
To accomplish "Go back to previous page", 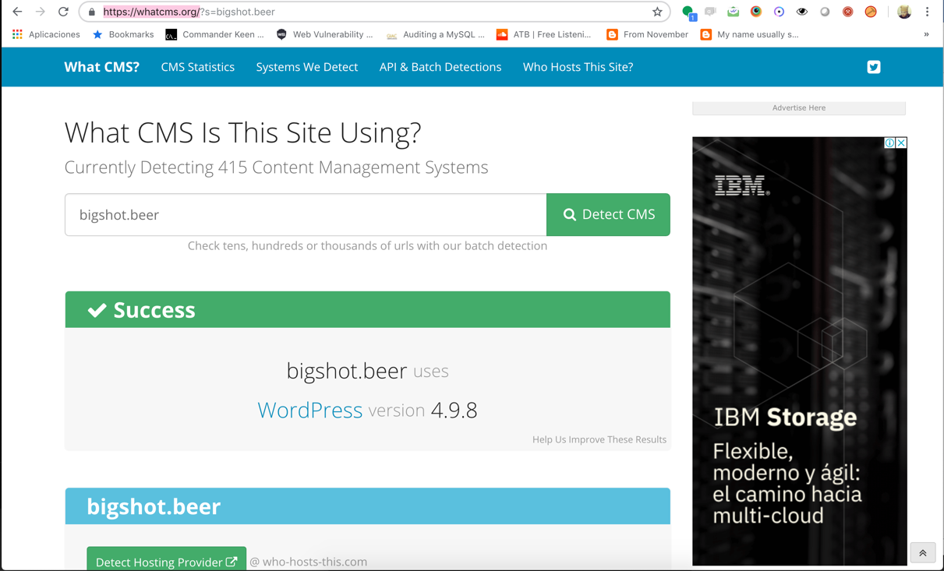I will pos(17,12).
